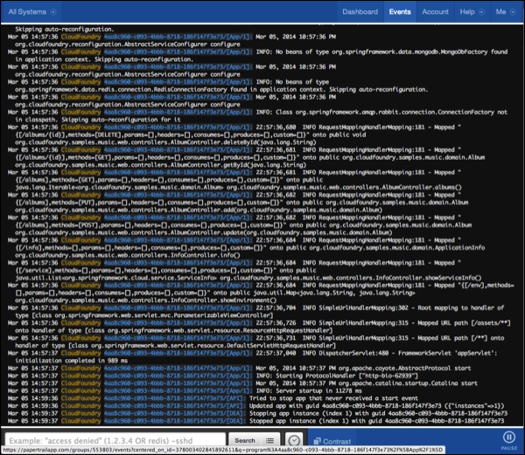Click CloudFoundry on 'Tried to stop app' row
The height and width of the screenshot is (455, 525).
click(80, 398)
